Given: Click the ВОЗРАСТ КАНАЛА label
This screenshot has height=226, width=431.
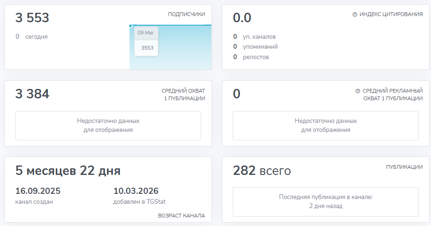Looking at the screenshot, I should pos(181,216).
